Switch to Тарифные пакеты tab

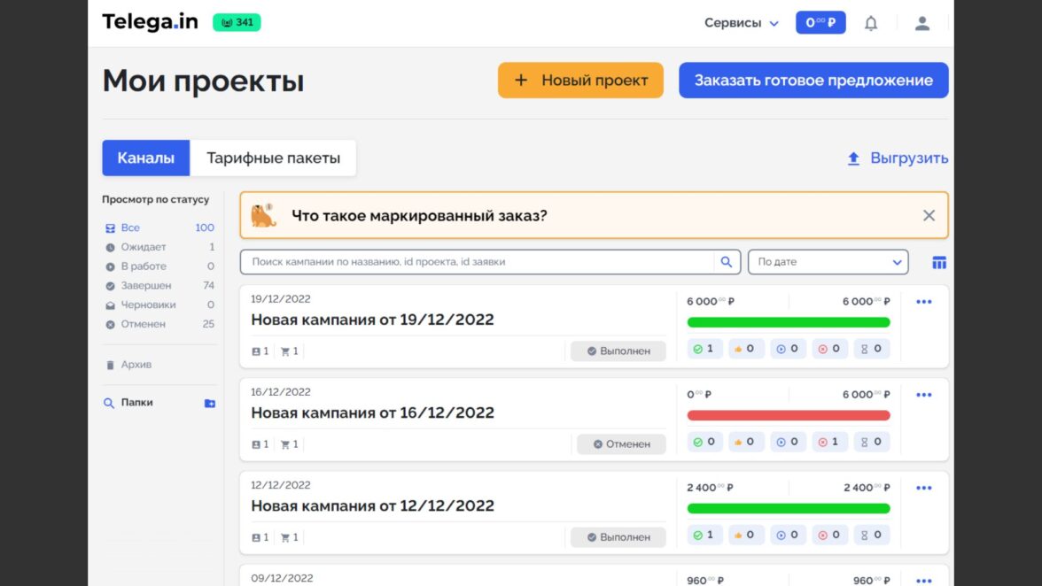273,158
